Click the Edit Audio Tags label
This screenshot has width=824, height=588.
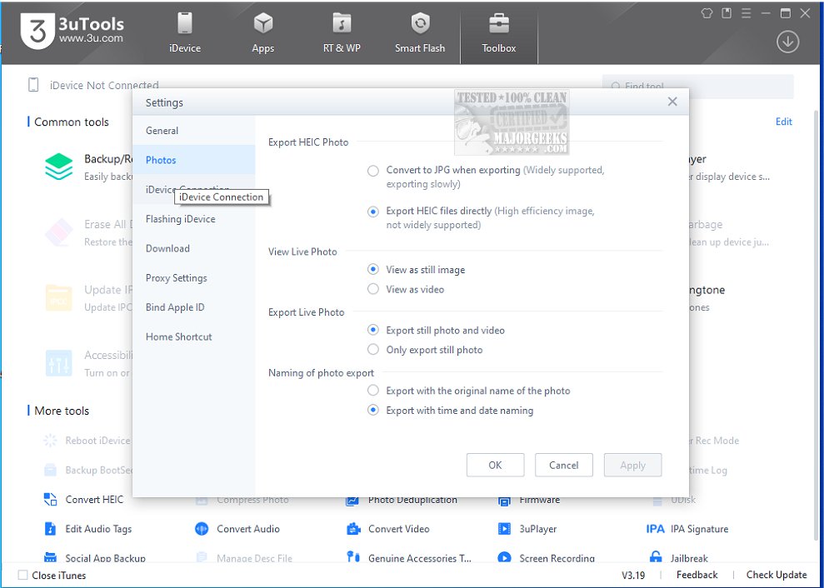pyautogui.click(x=98, y=529)
